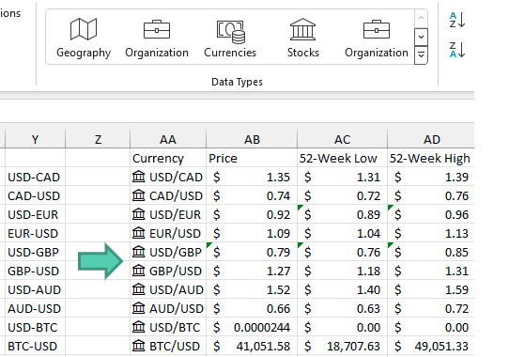Select the USD-CAD cell in column Y
The image size is (509, 357).
tap(35, 177)
